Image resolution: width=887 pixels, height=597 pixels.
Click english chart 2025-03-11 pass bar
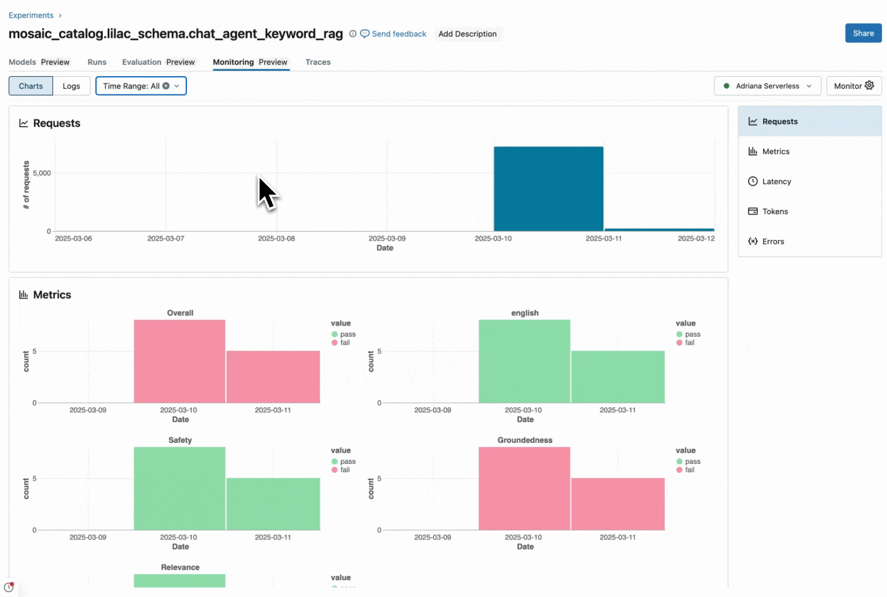618,377
